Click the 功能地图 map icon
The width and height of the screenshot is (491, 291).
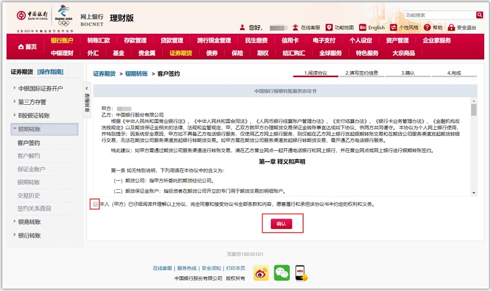click(330, 28)
